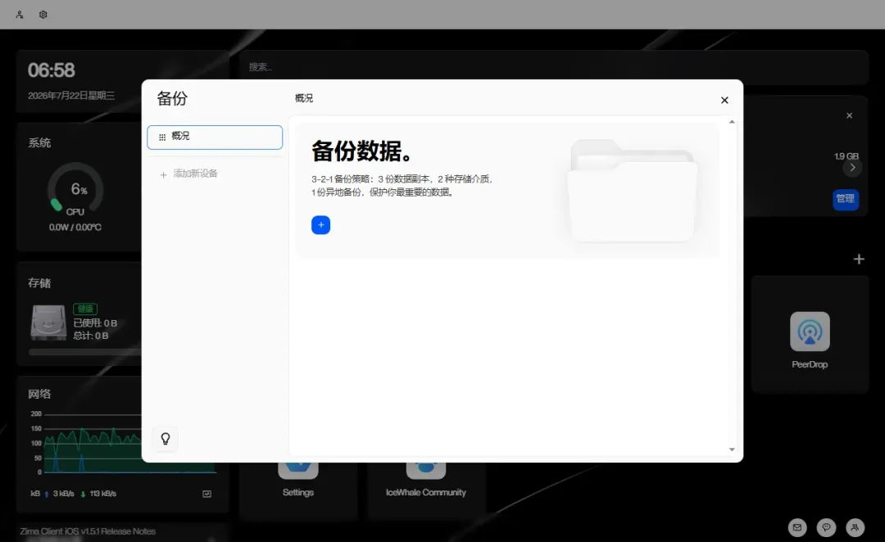Focus the 搜索 search field
The image size is (885, 542).
tap(553, 67)
